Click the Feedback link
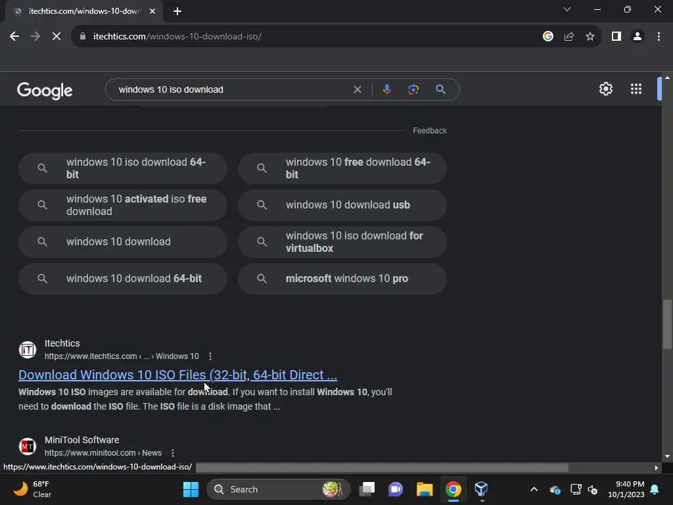This screenshot has height=505, width=673. tap(430, 131)
